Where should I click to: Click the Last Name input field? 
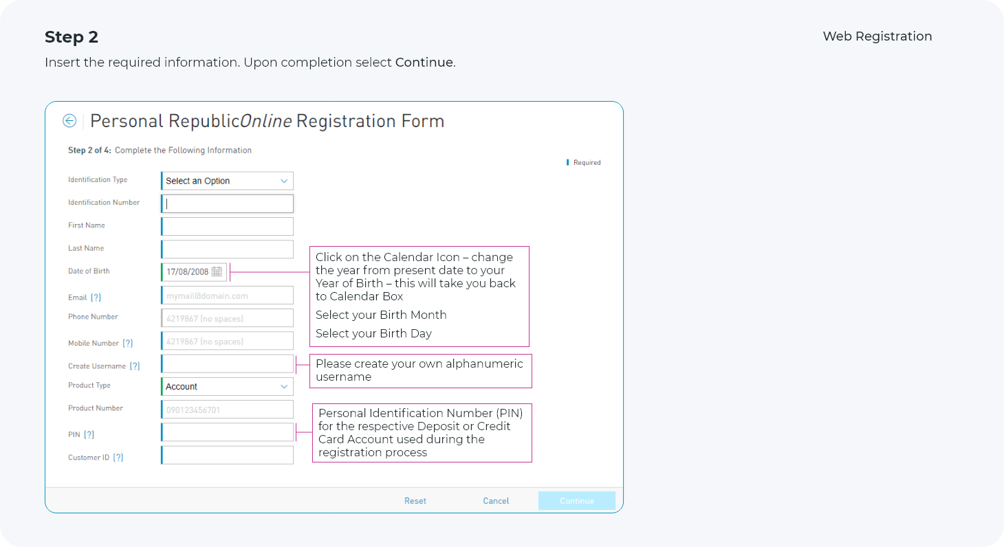[228, 249]
